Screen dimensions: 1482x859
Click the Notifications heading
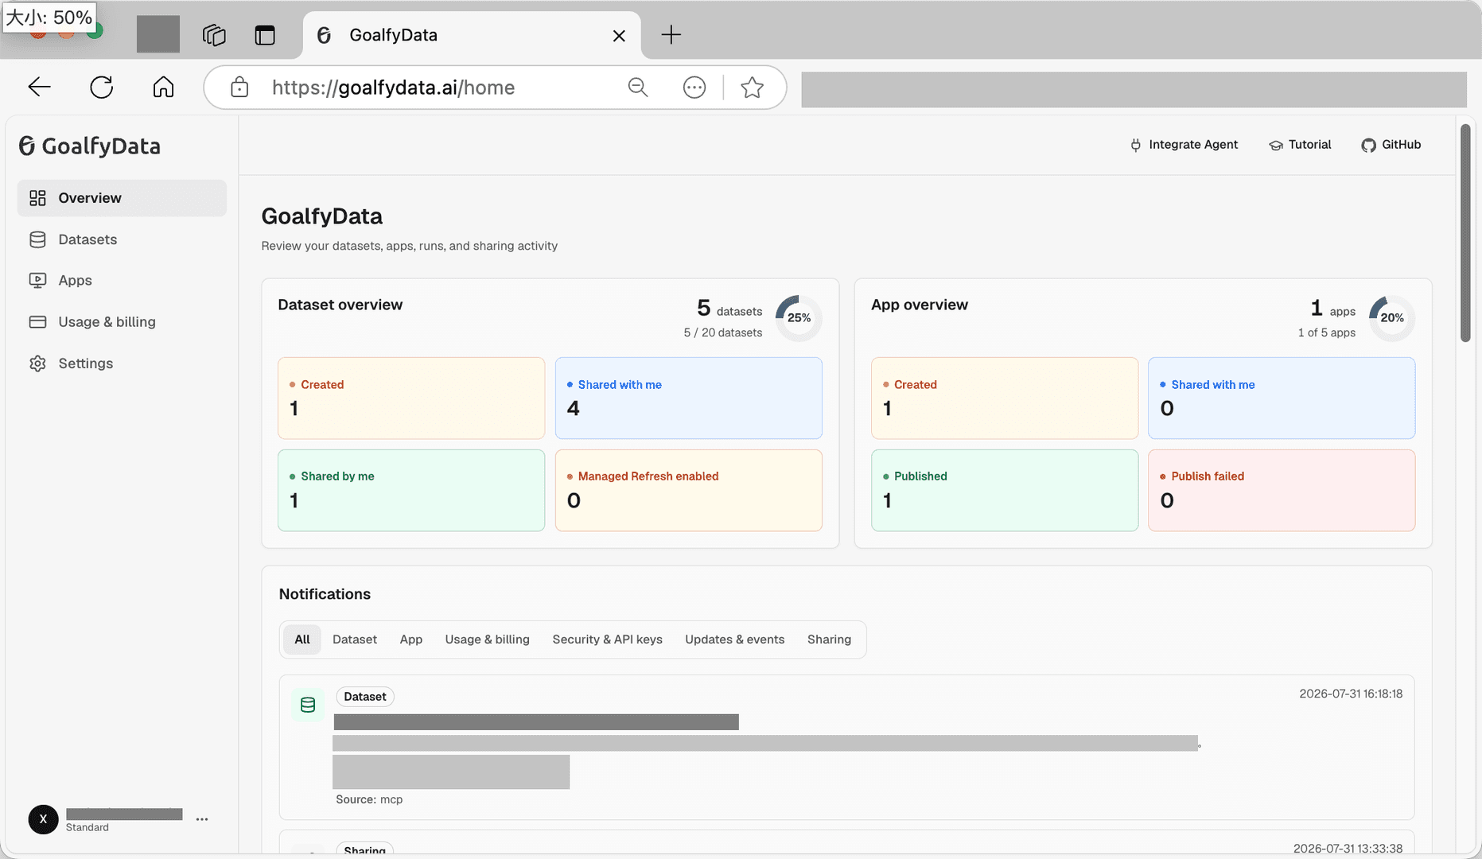tap(325, 594)
